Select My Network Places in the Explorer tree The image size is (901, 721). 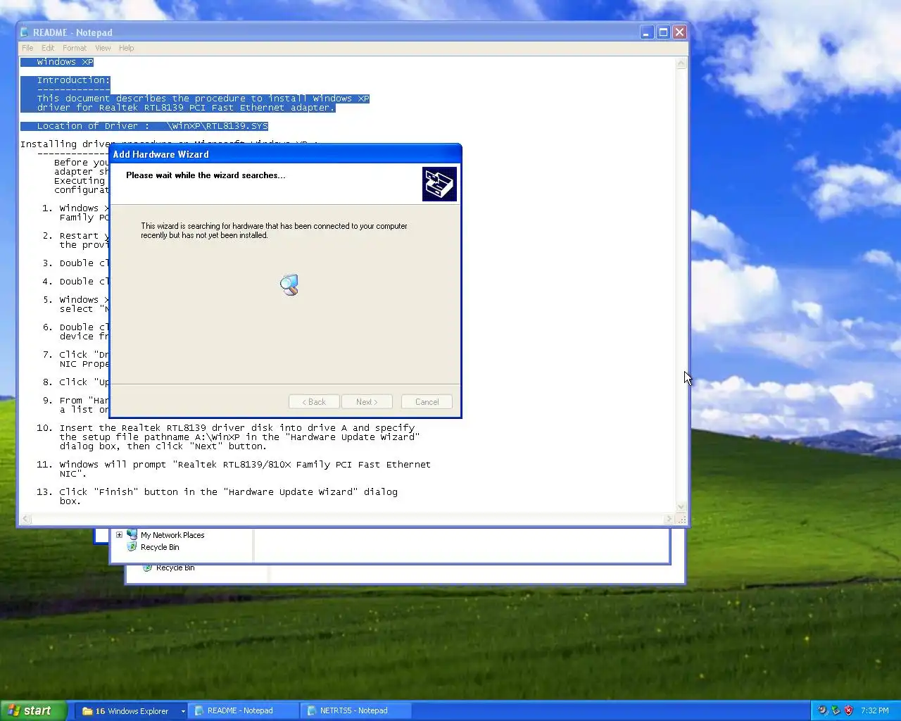click(x=172, y=535)
